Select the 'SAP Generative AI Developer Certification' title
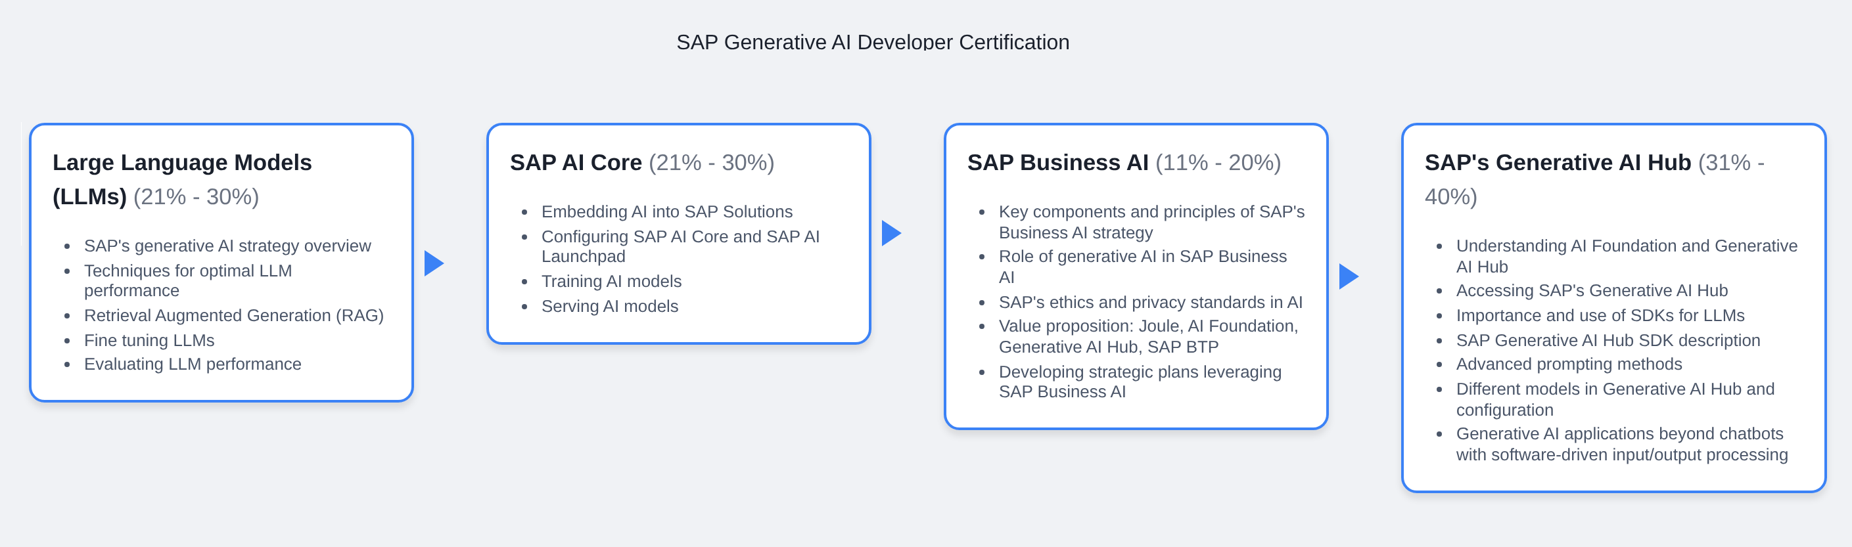 tap(872, 43)
